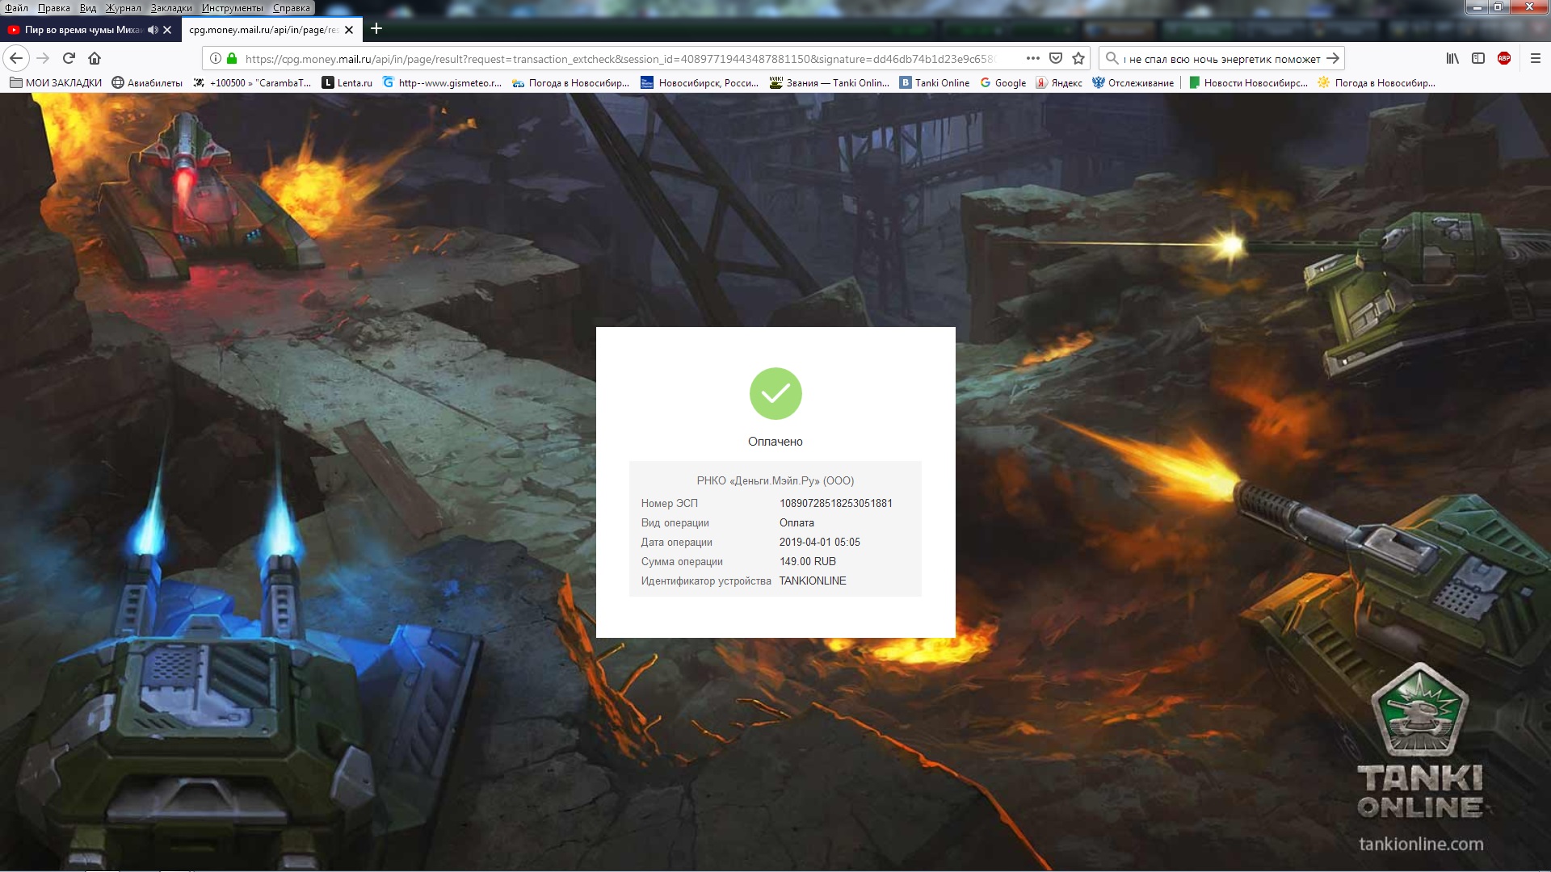This screenshot has width=1551, height=872.
Task: Click the green payment success checkmark
Action: (775, 393)
